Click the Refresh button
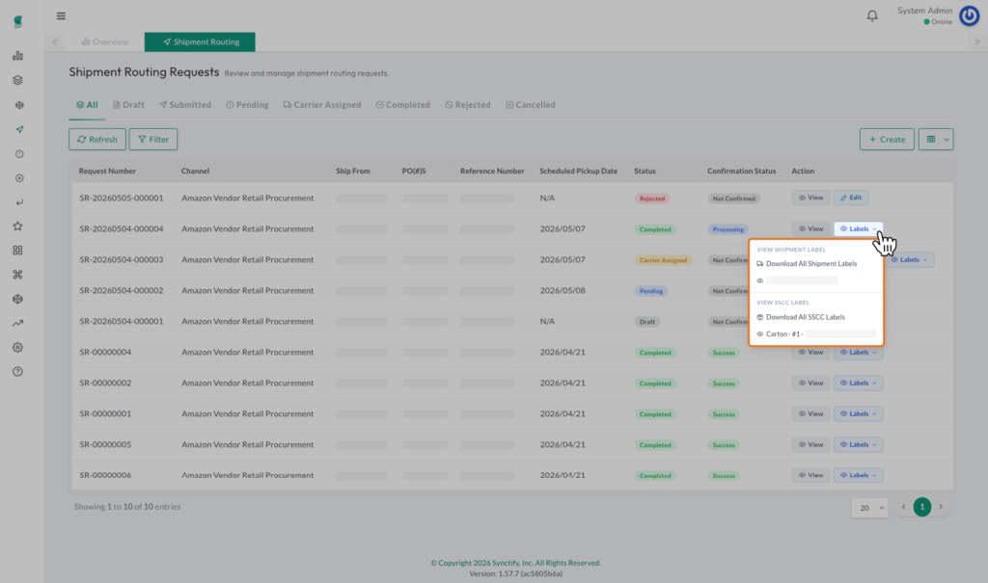 tap(97, 139)
